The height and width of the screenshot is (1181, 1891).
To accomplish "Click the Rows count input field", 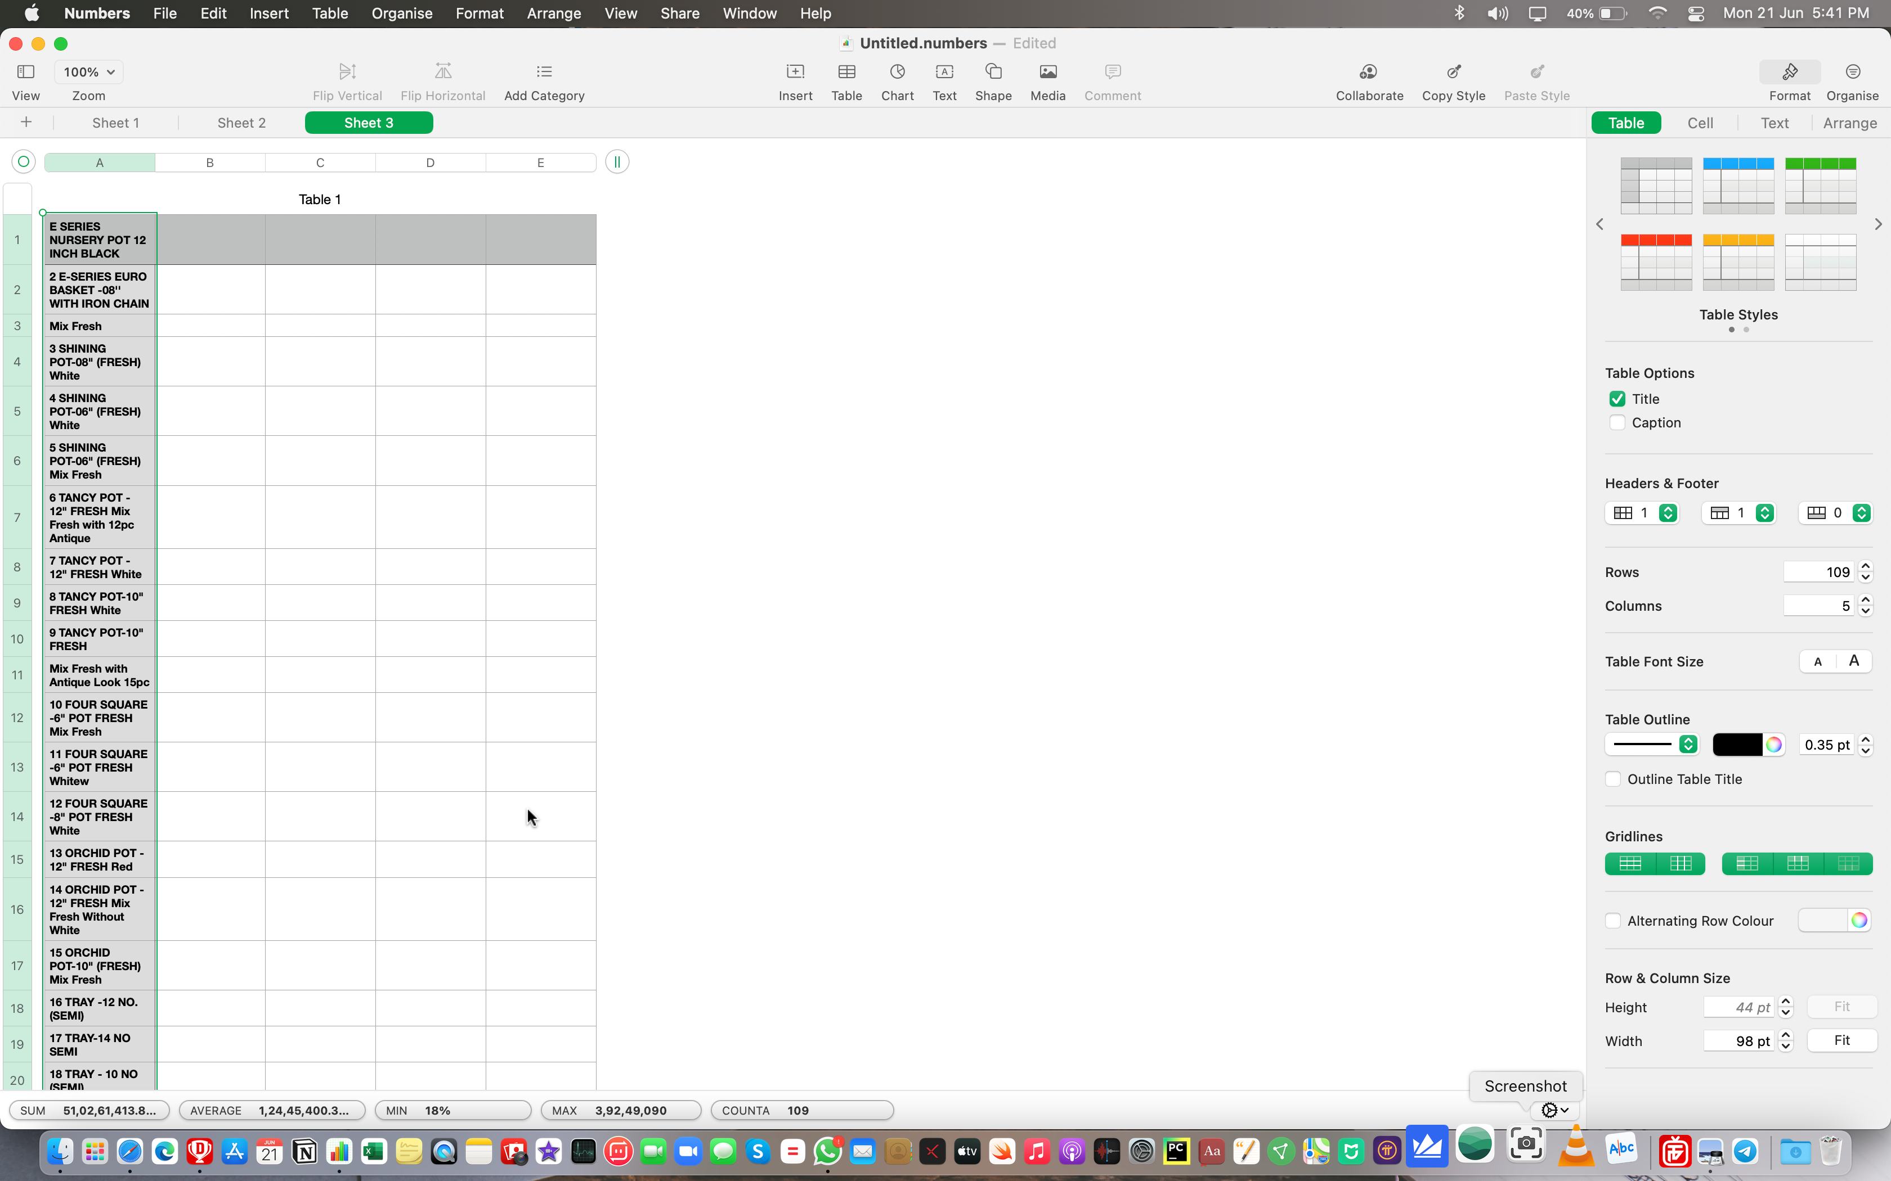I will pos(1817,572).
